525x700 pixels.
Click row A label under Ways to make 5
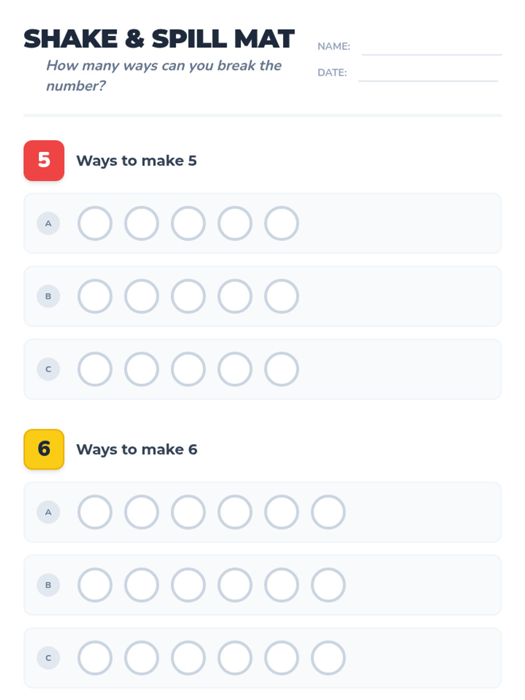(x=48, y=223)
